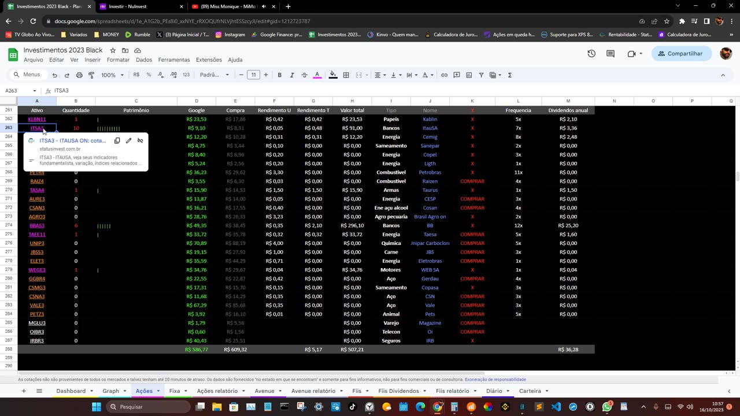Viewport: 740px width, 416px height.
Task: Star the document Investimentos 2023 Black
Action: coord(113,51)
